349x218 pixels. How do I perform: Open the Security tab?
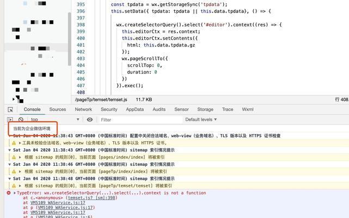pos(109,110)
